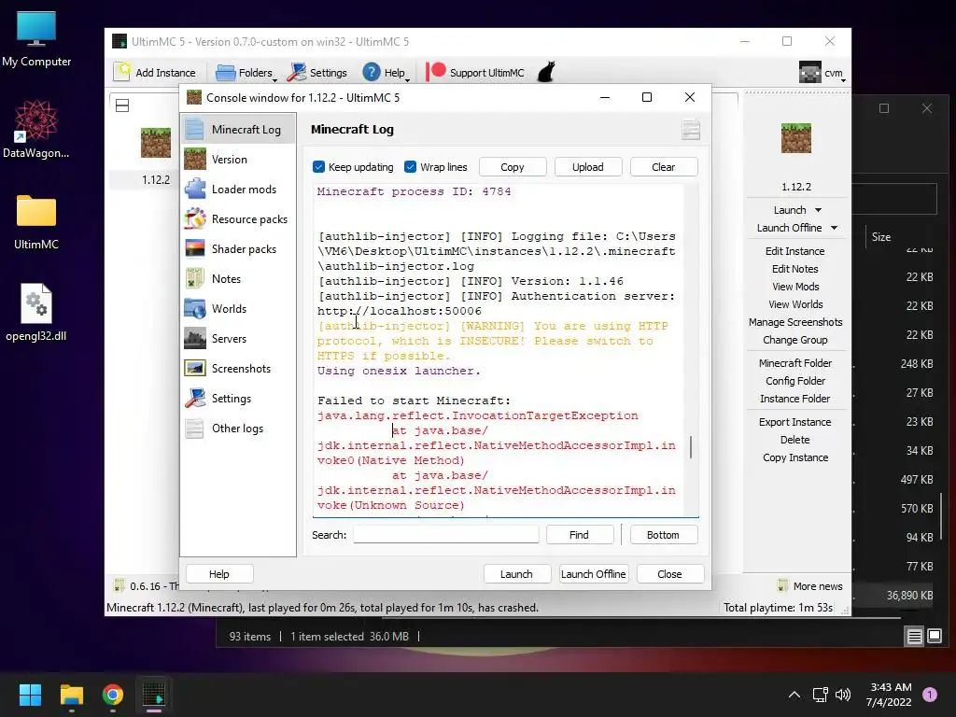Click Edit Notes in right panel
This screenshot has width=956, height=717.
coord(795,269)
